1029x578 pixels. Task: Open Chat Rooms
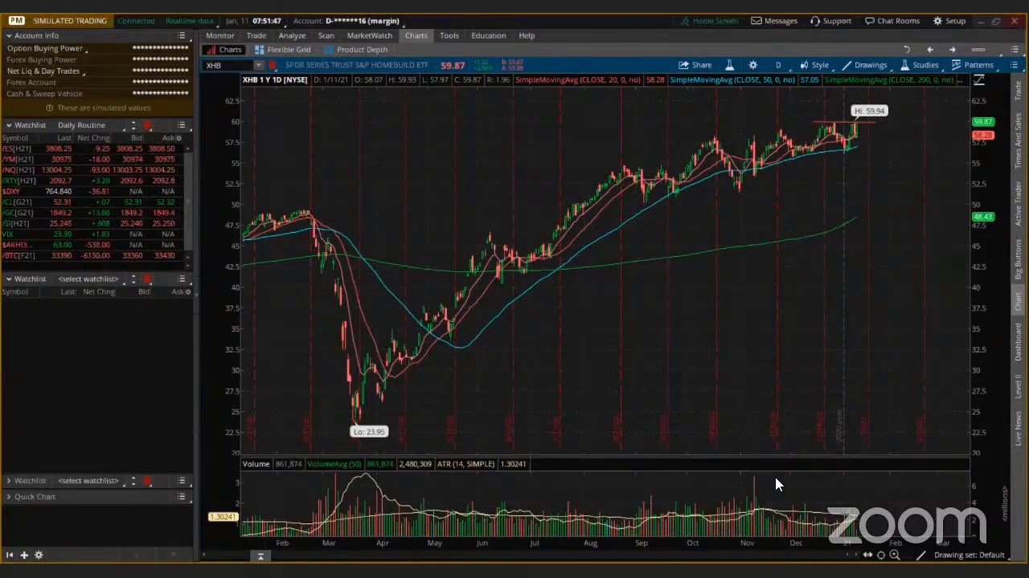(892, 21)
